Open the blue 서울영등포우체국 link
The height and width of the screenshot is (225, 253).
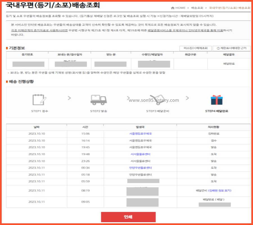pyautogui.click(x=140, y=134)
